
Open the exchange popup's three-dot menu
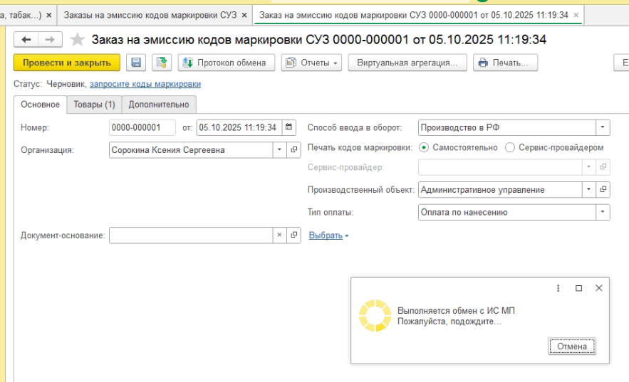click(x=558, y=288)
